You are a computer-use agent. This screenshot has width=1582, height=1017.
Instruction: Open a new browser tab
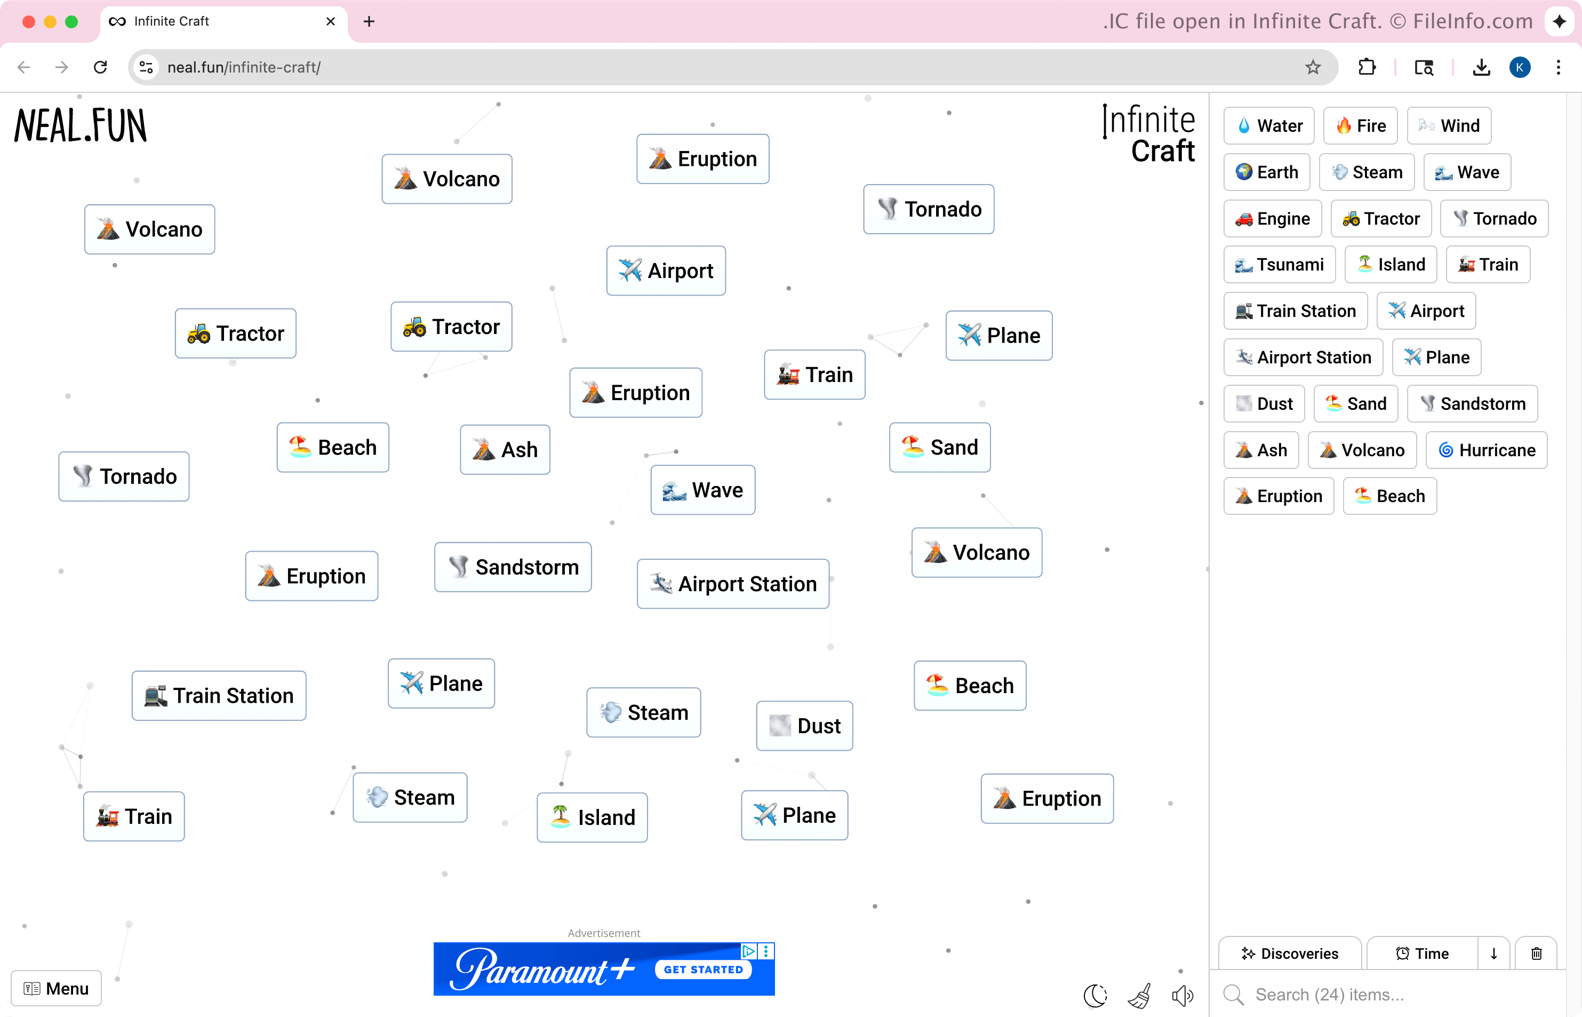click(x=369, y=22)
